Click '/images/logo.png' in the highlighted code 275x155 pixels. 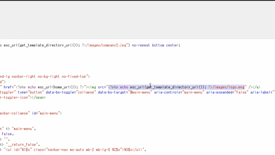(228, 87)
